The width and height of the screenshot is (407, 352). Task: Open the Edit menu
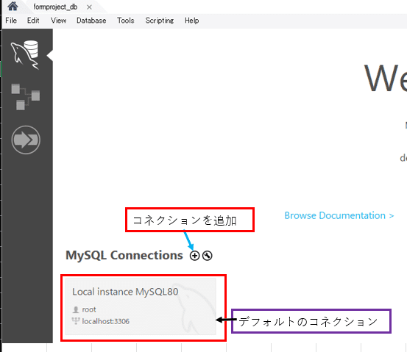pos(33,21)
